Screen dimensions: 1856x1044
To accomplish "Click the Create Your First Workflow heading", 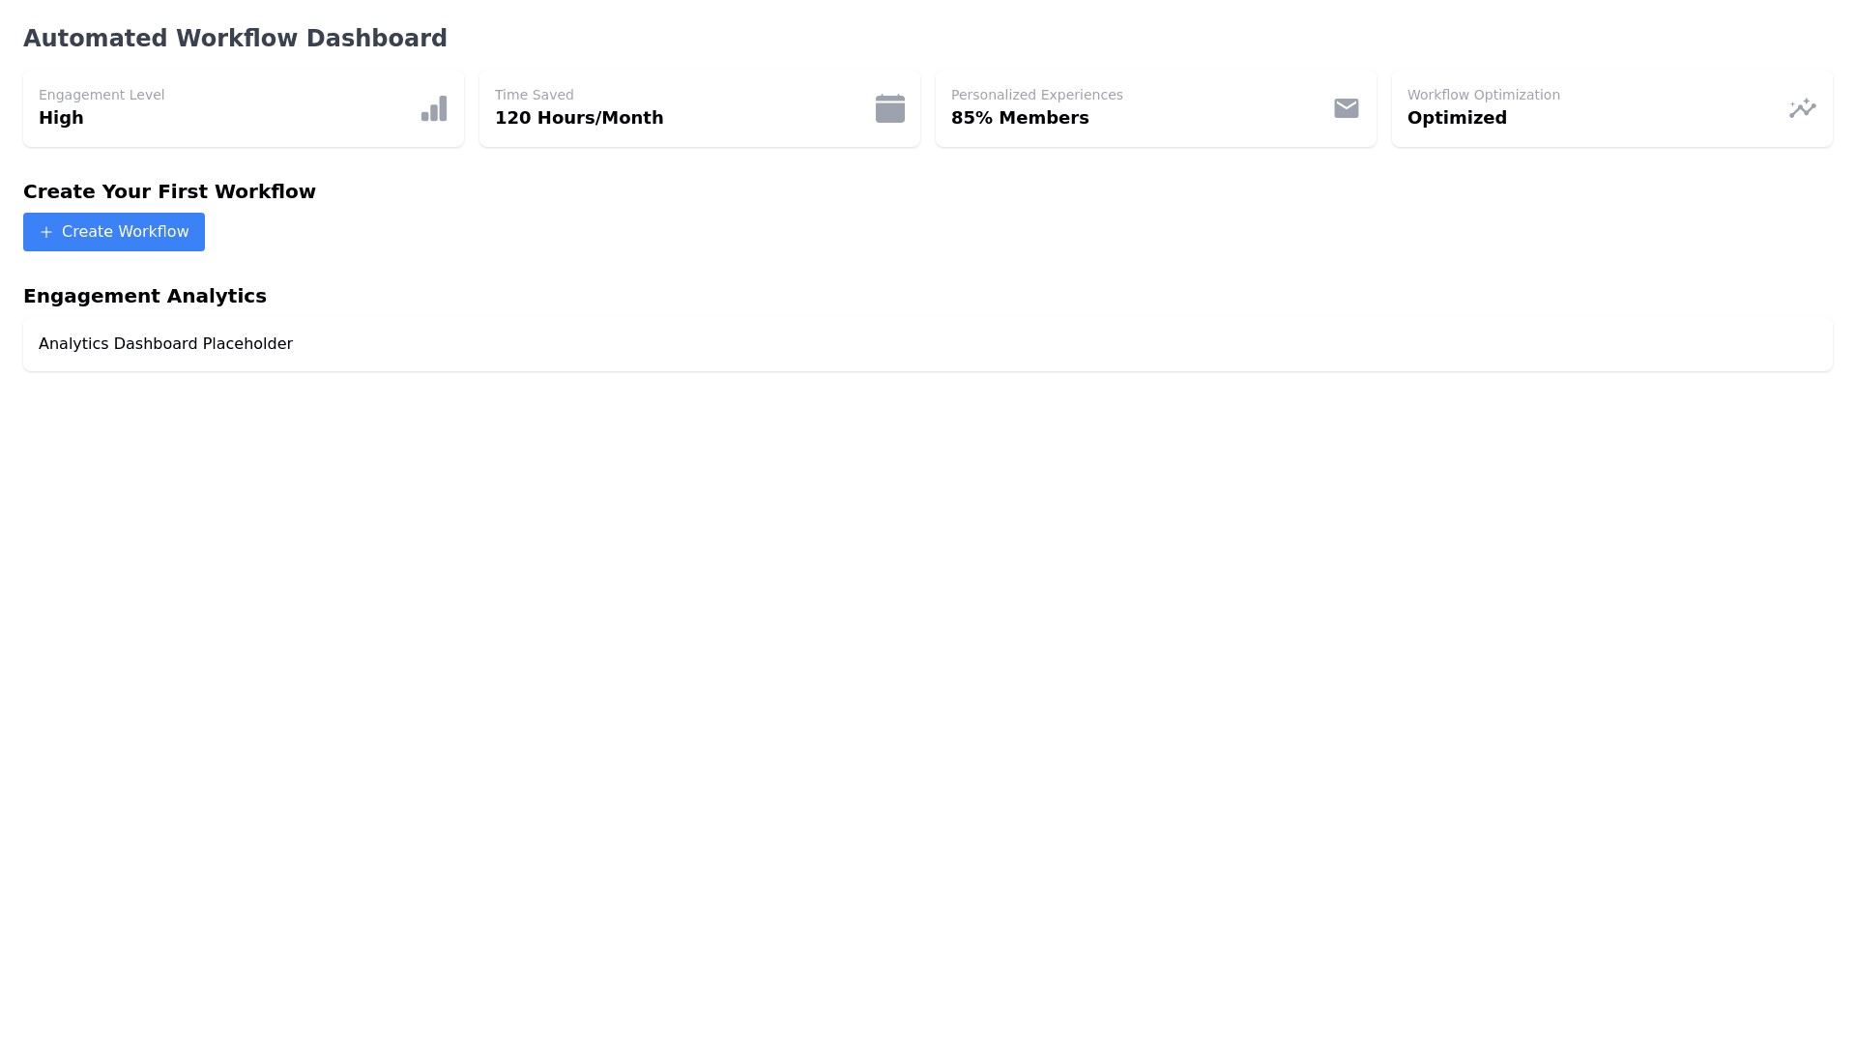I will point(169,191).
